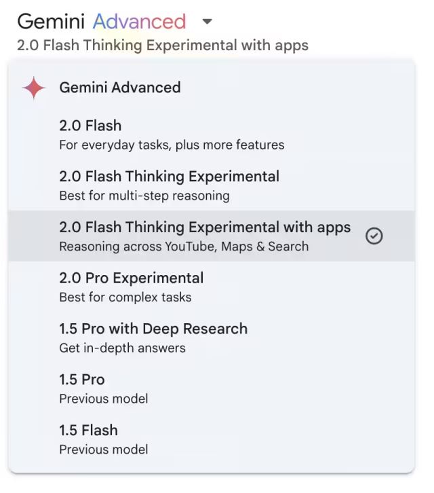Click "For everyday tasks, plus more features" text

pos(172,145)
